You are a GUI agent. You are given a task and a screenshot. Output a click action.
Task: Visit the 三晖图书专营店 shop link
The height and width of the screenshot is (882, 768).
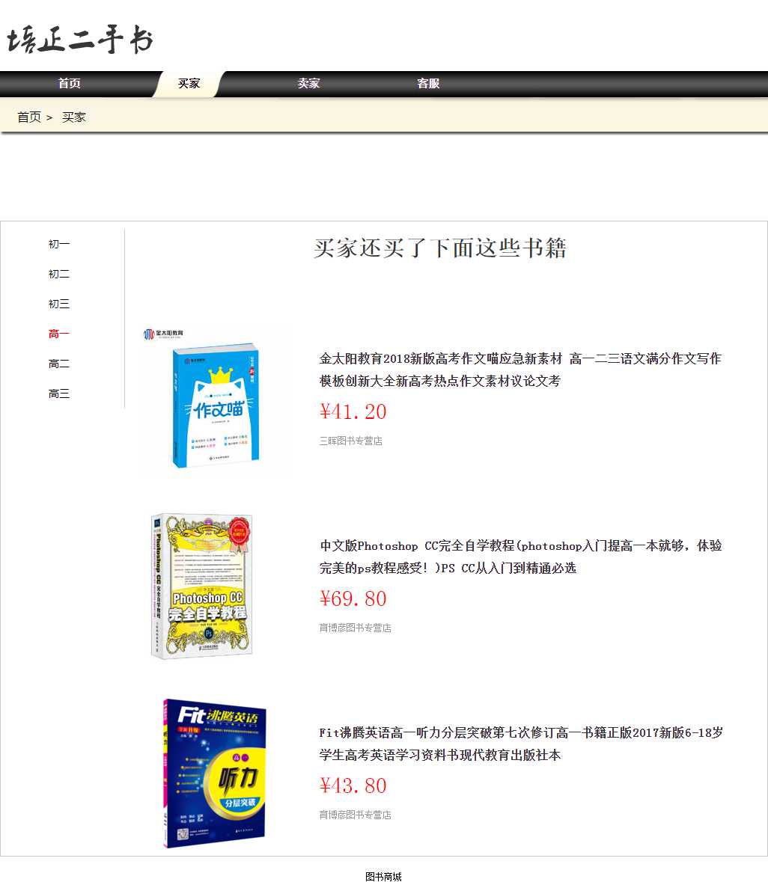coord(351,441)
